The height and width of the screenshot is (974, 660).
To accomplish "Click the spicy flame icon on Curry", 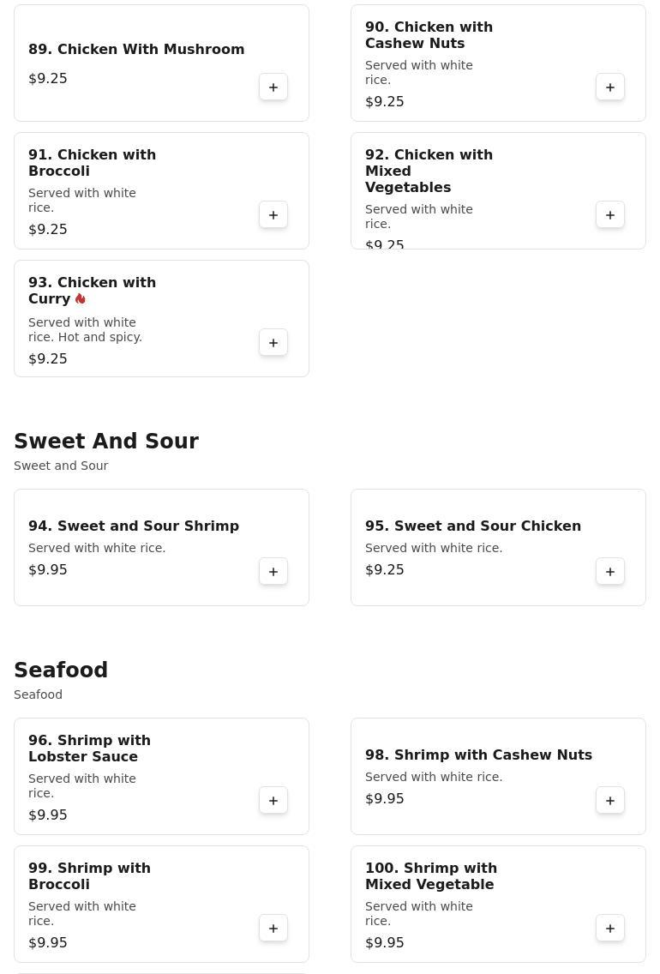I will pyautogui.click(x=81, y=298).
